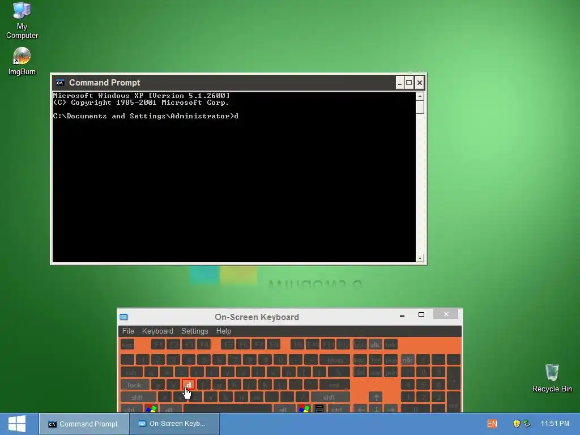Click numpad 8 key on keyboard
The height and width of the screenshot is (435, 580).
click(x=423, y=372)
